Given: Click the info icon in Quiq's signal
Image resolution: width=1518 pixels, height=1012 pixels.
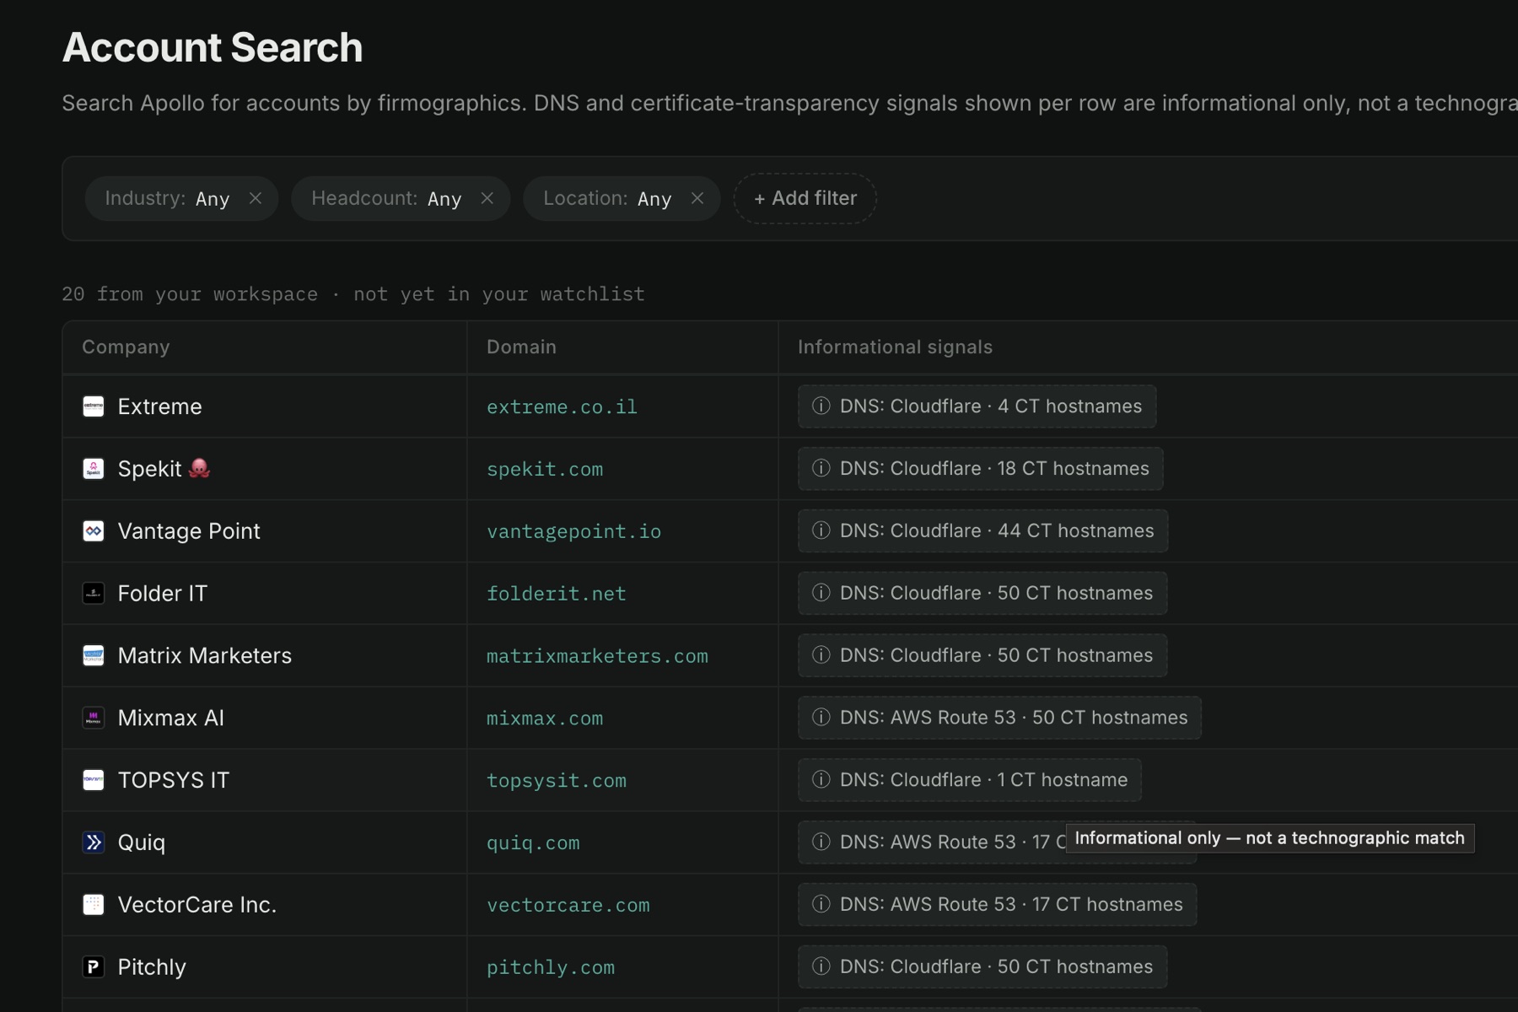Looking at the screenshot, I should click(821, 842).
